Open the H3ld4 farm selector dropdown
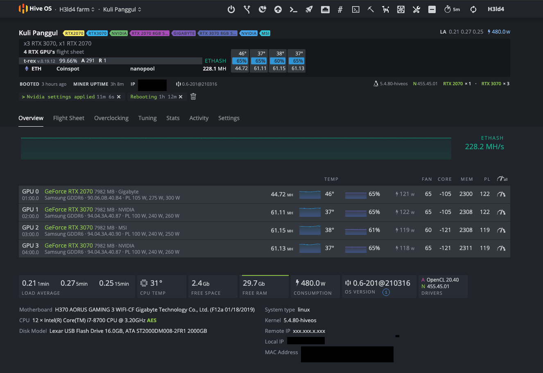The height and width of the screenshot is (373, 543). click(77, 9)
